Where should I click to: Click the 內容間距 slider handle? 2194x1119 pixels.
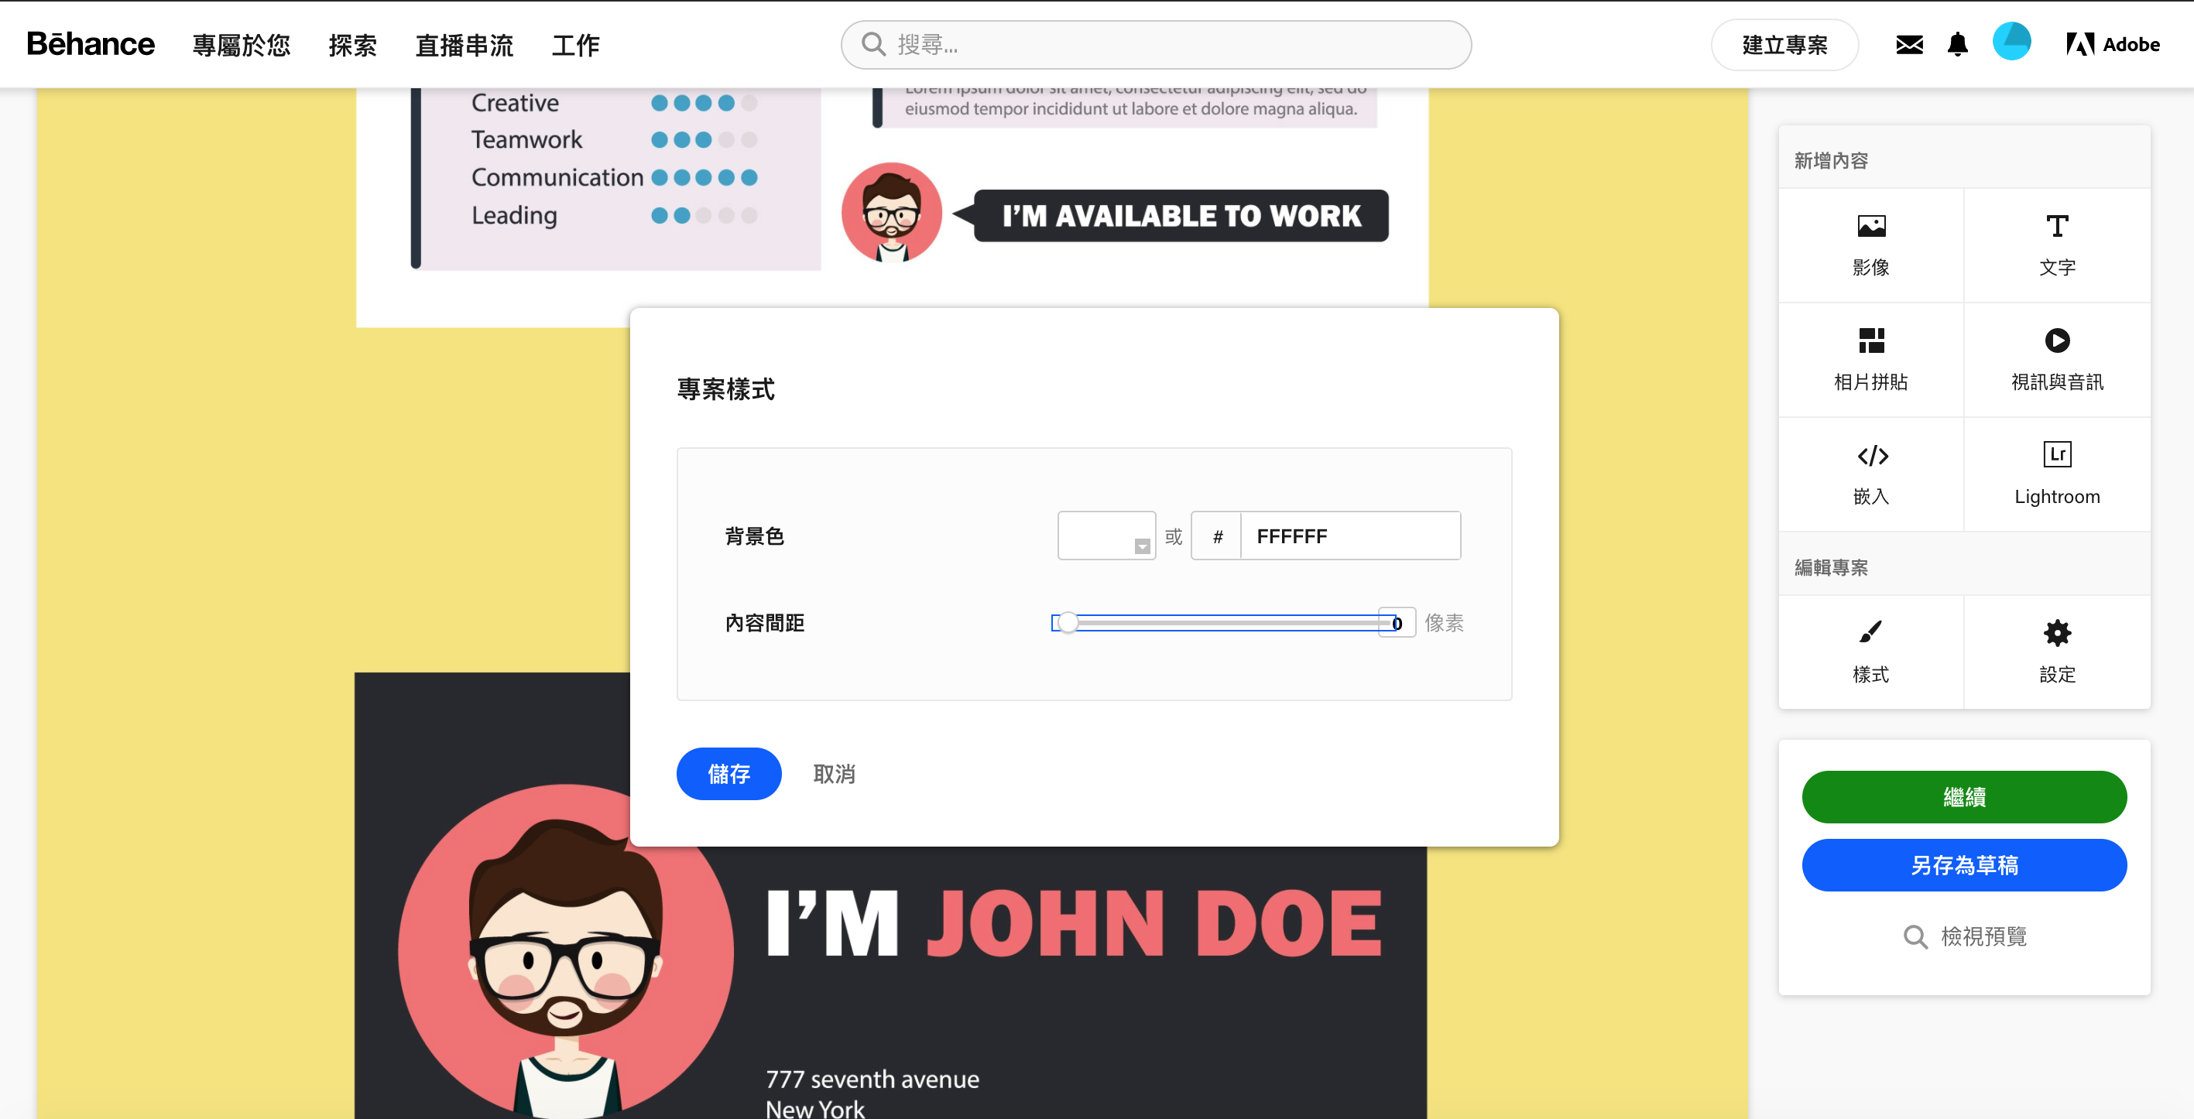point(1067,622)
